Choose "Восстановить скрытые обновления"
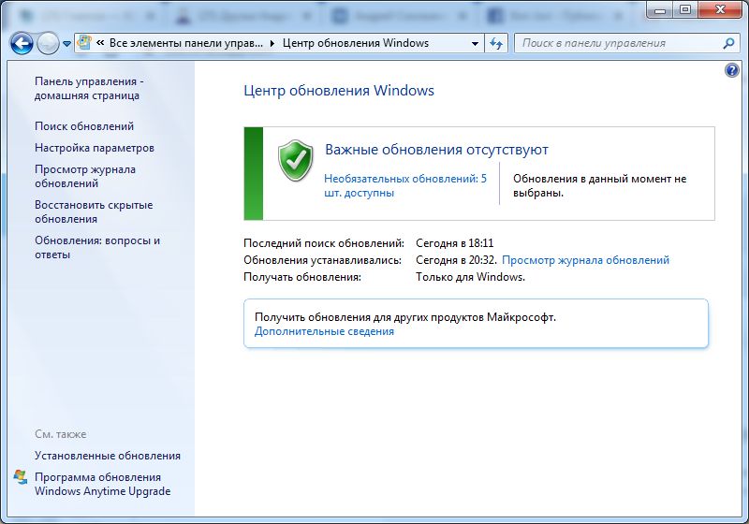 [94, 211]
